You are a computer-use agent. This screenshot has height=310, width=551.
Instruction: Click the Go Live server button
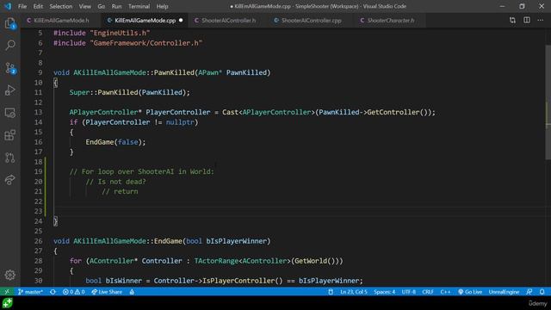(470, 292)
